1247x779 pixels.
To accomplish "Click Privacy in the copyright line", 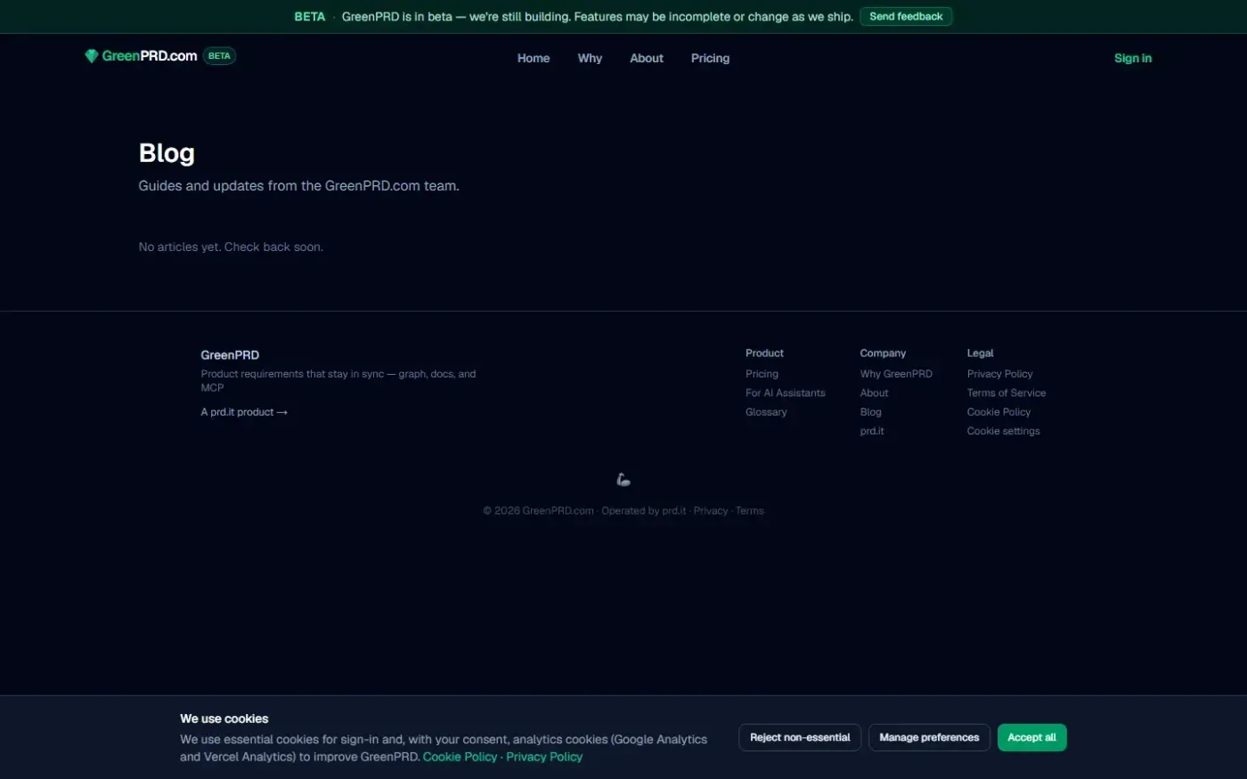I will coord(711,511).
